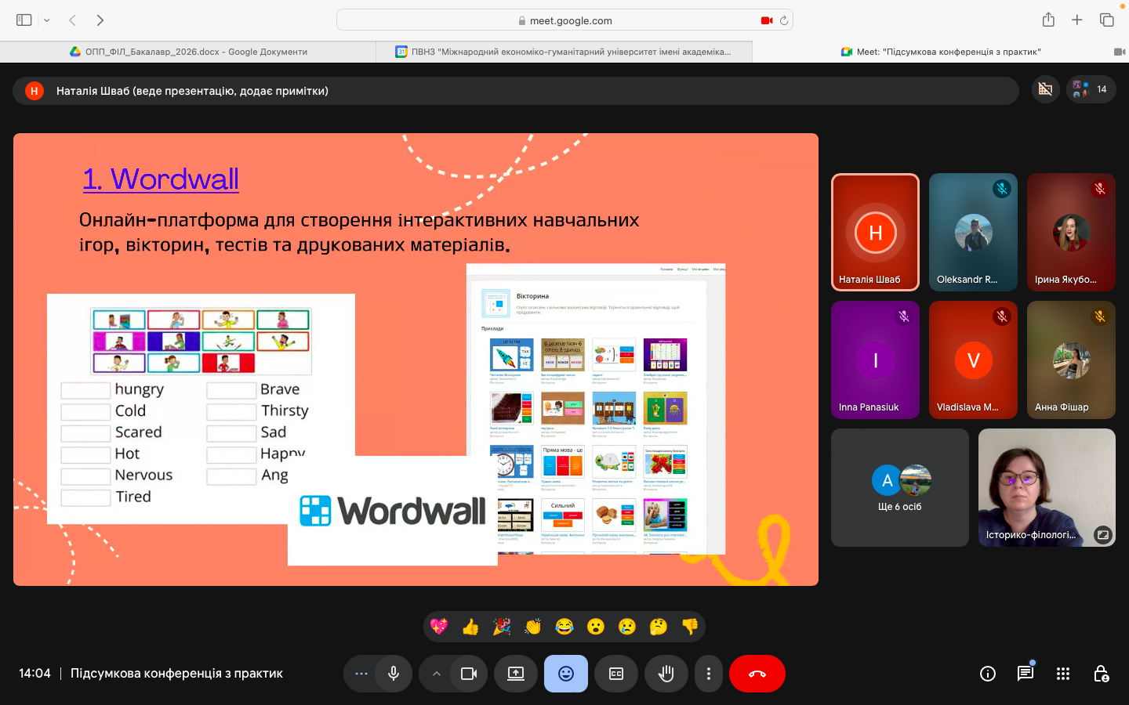Open meeting details info icon

(x=987, y=674)
